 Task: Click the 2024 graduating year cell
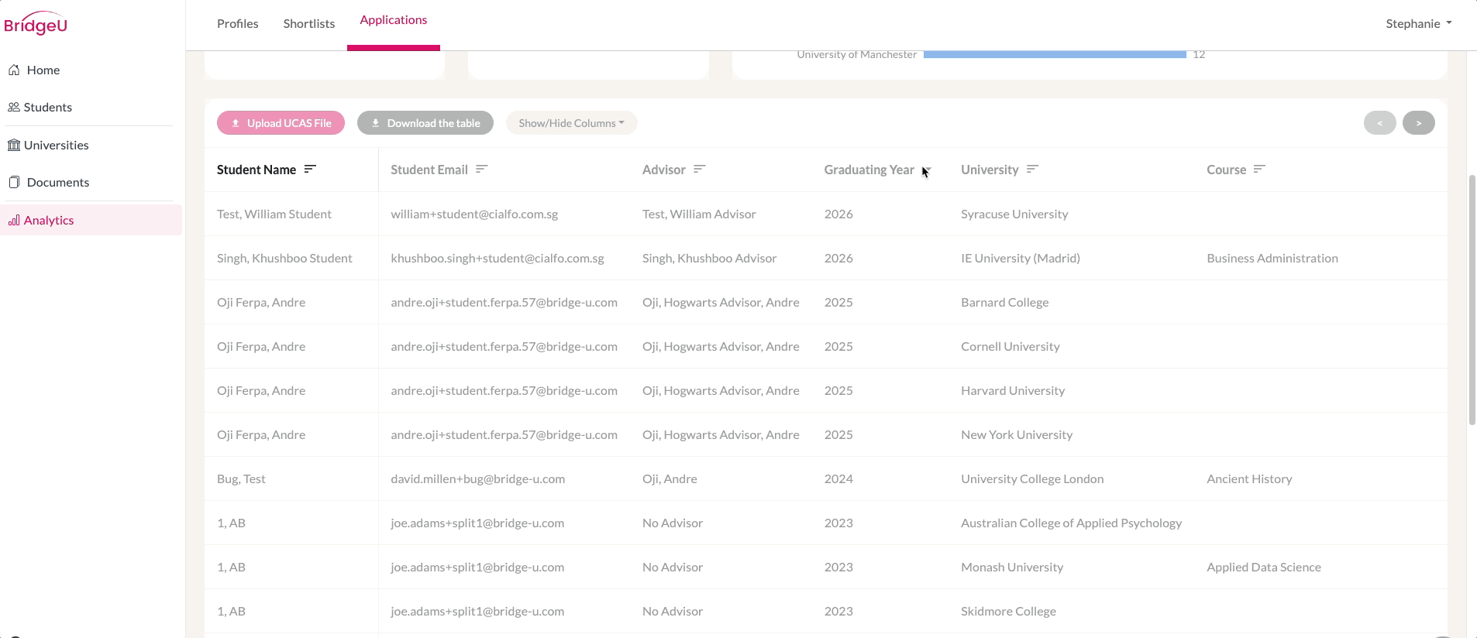coord(838,478)
